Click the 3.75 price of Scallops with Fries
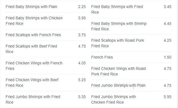This screenshot has width=178, height=108. click(x=82, y=35)
